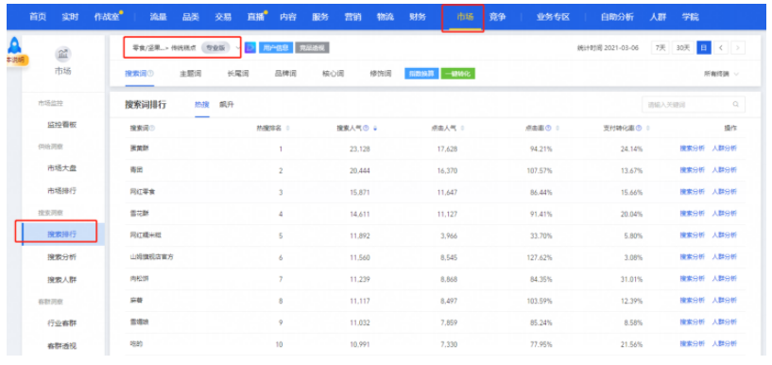Switch to 核心词 tab

[333, 74]
